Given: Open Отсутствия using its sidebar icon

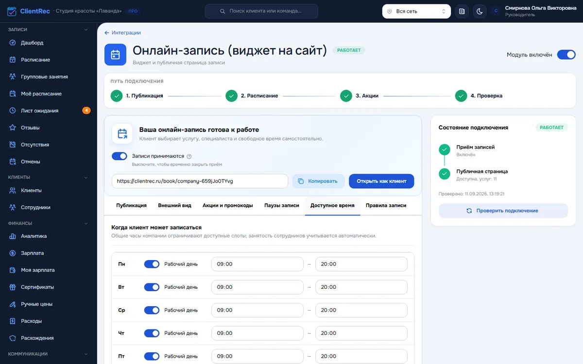Looking at the screenshot, I should (13, 145).
